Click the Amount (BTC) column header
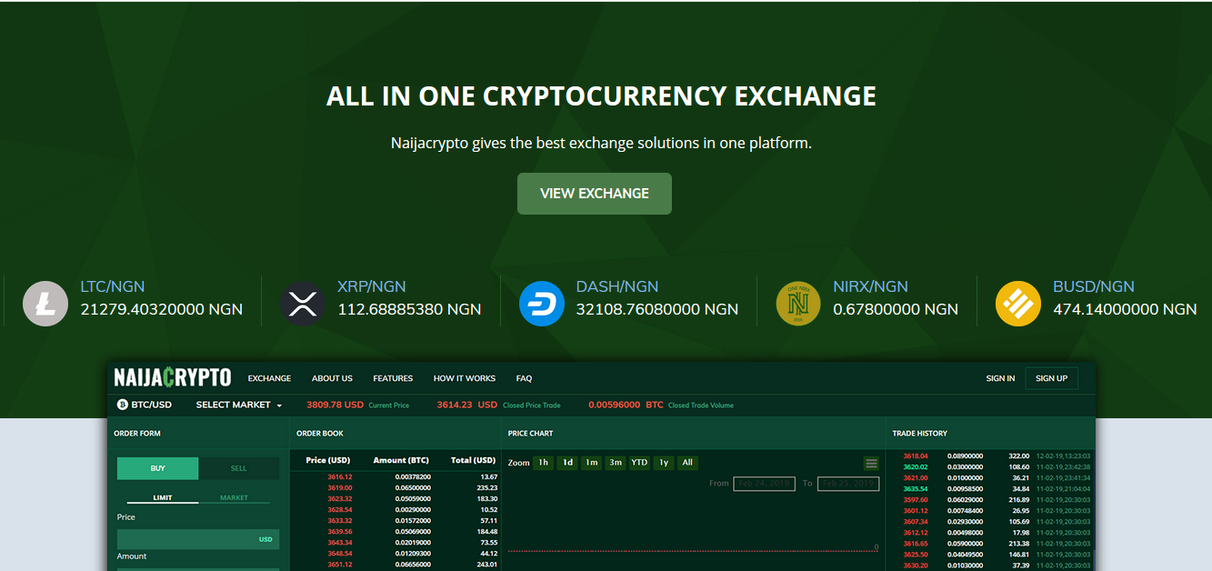1212x571 pixels. [x=401, y=460]
